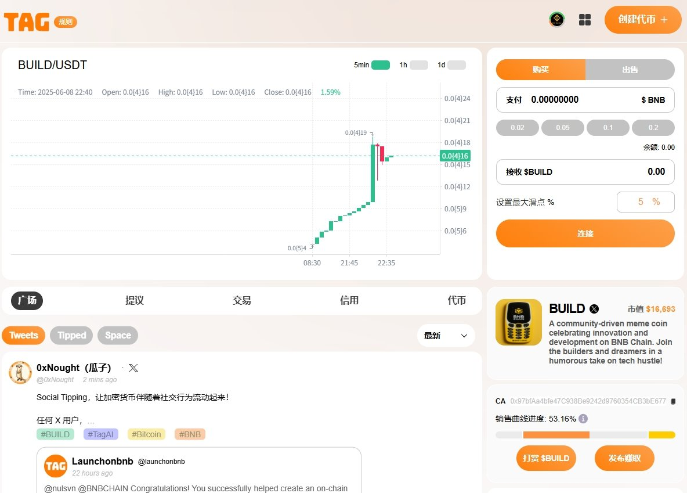Select the 广场 tab
The height and width of the screenshot is (493, 687).
coord(27,300)
